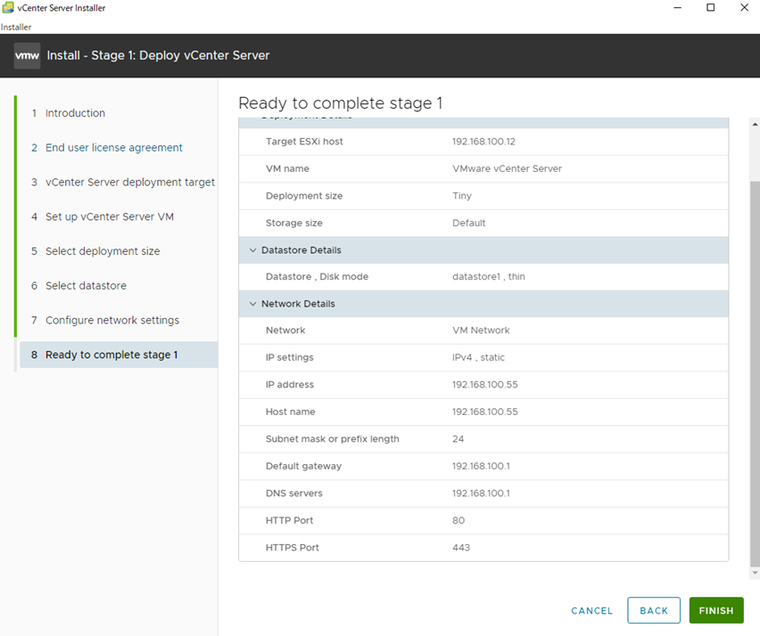Viewport: 760px width, 636px height.
Task: Collapse the Datastore Details section
Action: point(253,250)
